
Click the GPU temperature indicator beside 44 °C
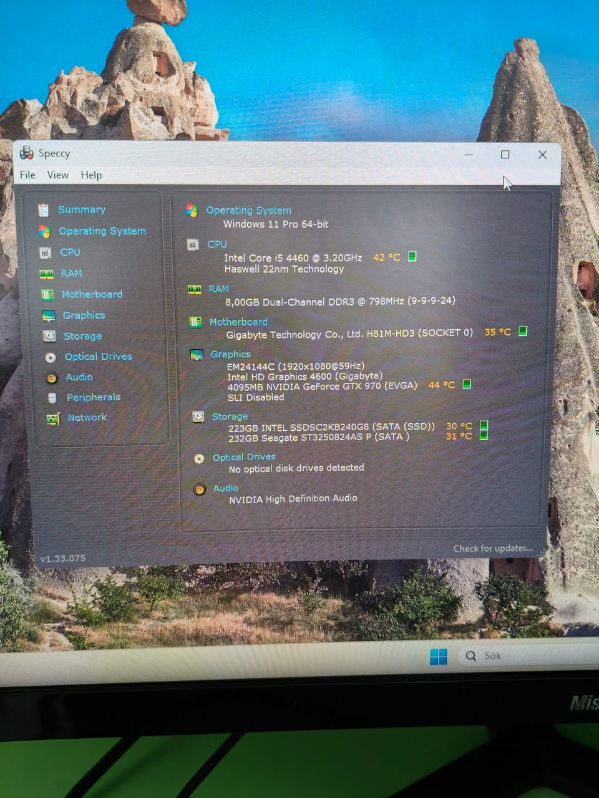466,384
